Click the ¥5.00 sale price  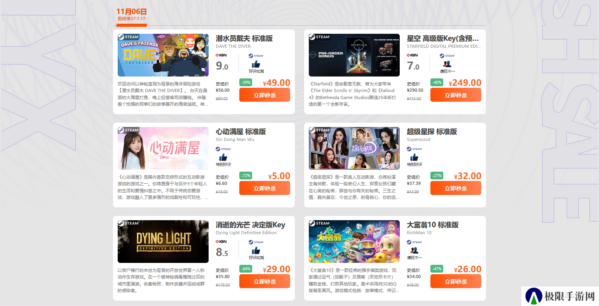coord(279,176)
